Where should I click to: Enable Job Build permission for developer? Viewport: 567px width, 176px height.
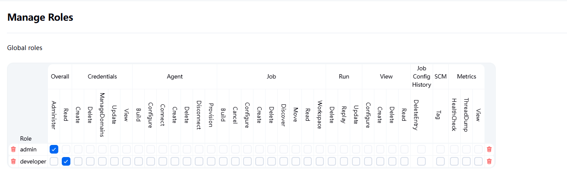tap(223, 161)
